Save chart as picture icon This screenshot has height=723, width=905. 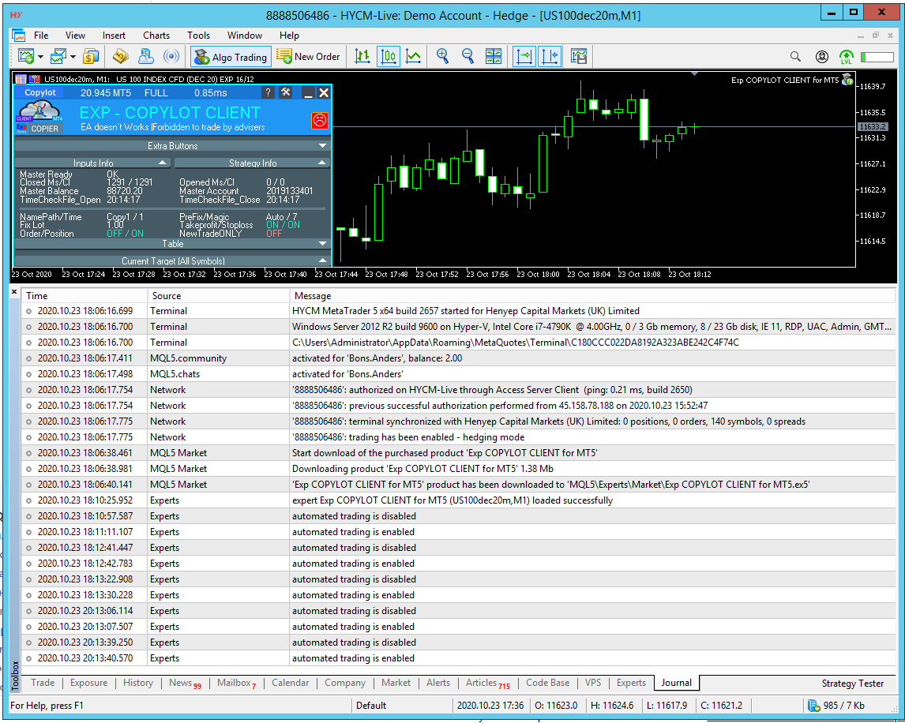click(578, 57)
